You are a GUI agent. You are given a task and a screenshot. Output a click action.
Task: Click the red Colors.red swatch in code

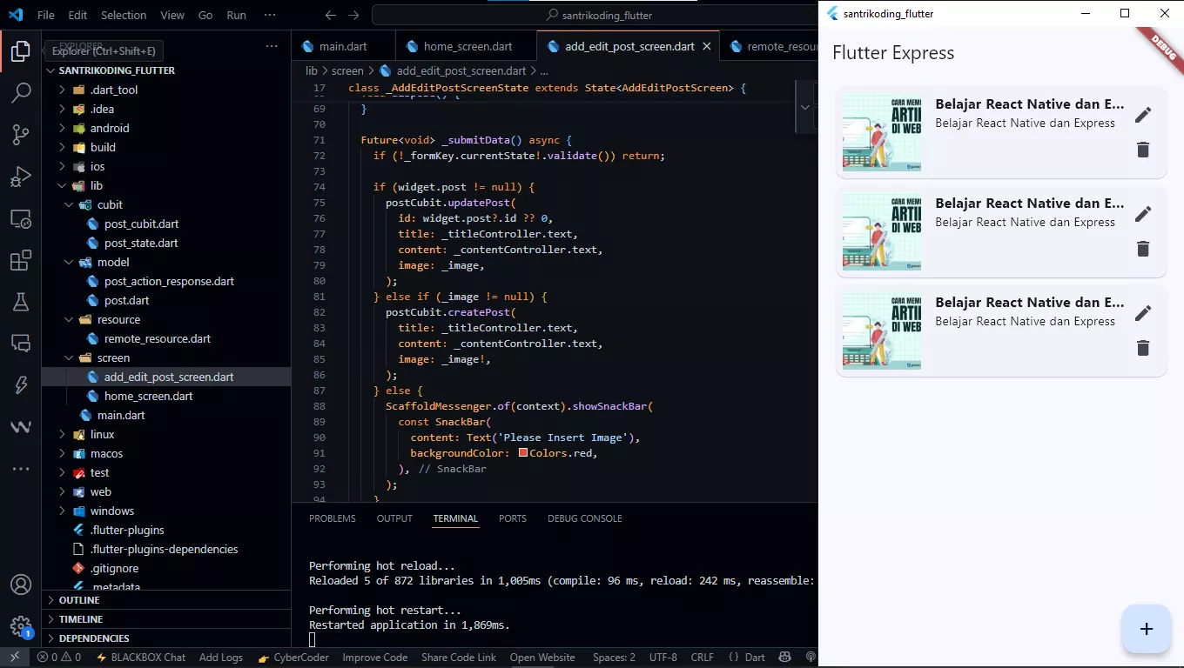[523, 453]
